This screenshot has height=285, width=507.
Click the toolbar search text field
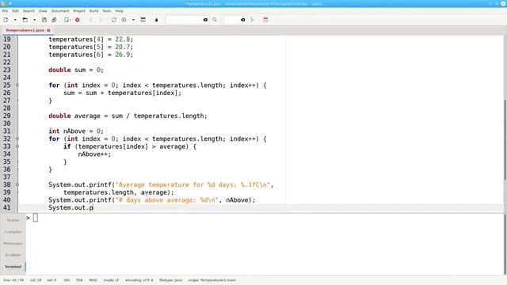pos(185,20)
